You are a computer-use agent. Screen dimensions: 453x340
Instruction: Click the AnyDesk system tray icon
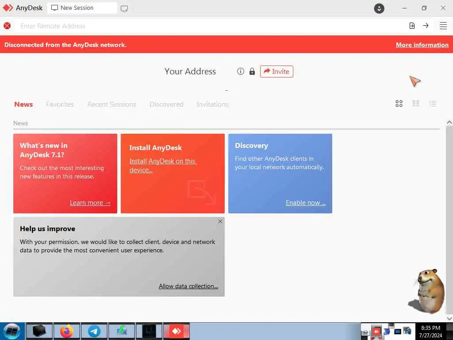click(376, 331)
